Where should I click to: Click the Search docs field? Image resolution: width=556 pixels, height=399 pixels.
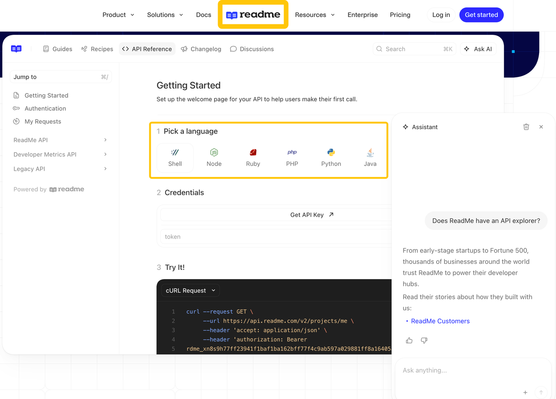point(415,49)
